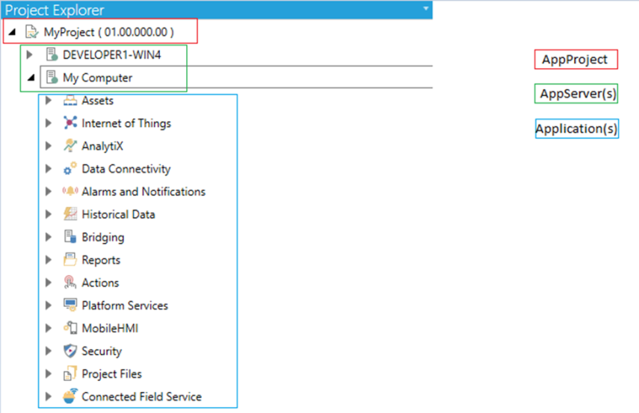
Task: Expand the DEVELOPER1-WIN4 server node
Action: pos(30,55)
